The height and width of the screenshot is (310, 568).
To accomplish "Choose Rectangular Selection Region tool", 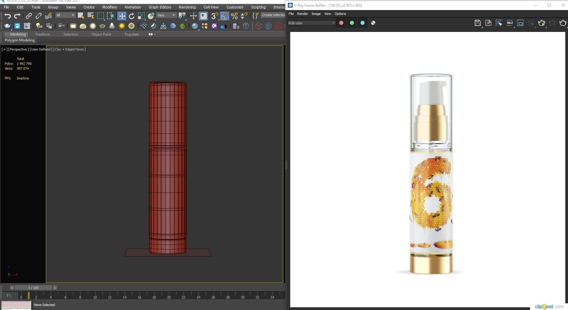I will pyautogui.click(x=100, y=16).
